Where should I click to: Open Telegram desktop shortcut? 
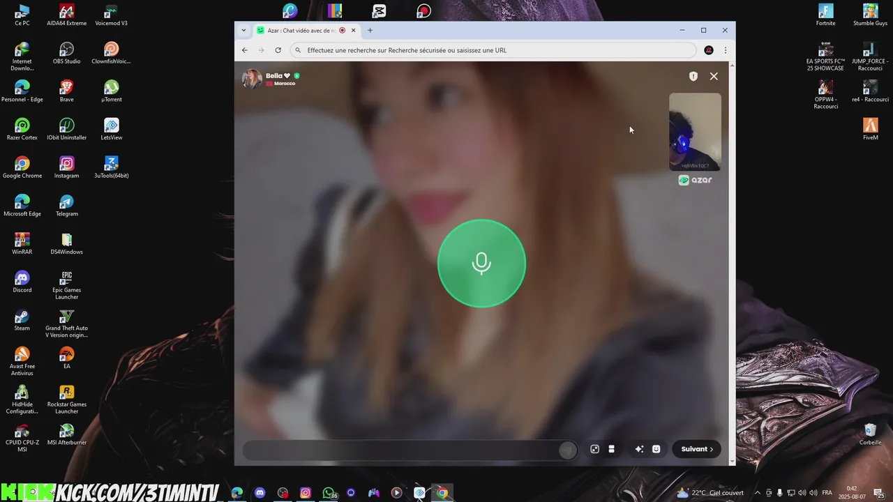(67, 206)
